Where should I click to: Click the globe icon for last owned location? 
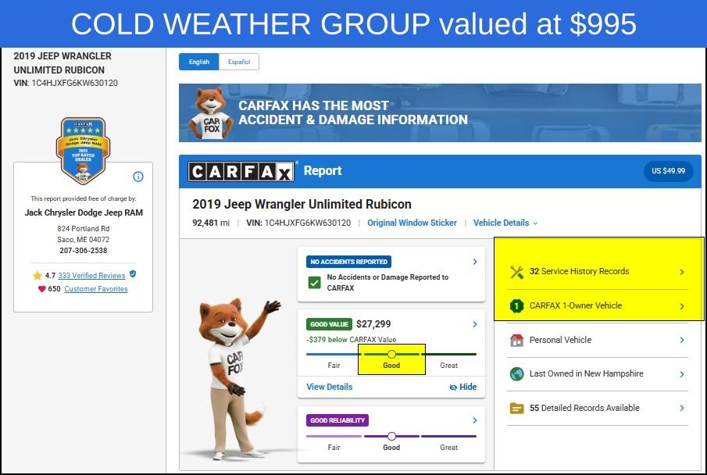[x=516, y=374]
